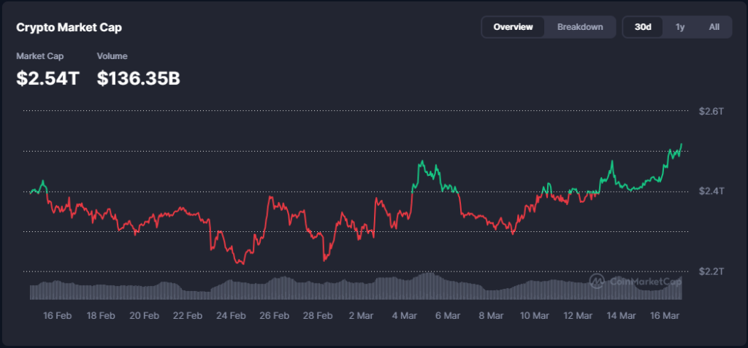The width and height of the screenshot is (748, 348).
Task: Select the 30d time range
Action: tap(643, 27)
